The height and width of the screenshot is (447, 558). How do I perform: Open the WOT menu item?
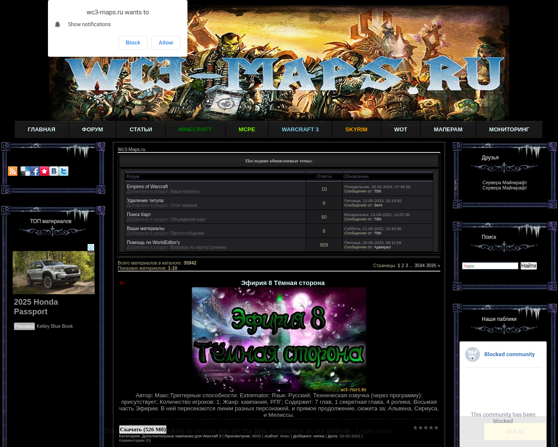pyautogui.click(x=401, y=130)
